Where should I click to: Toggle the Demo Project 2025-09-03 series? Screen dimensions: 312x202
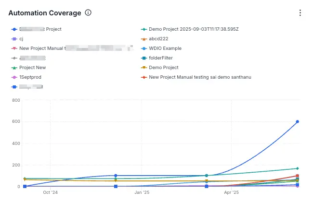194,29
